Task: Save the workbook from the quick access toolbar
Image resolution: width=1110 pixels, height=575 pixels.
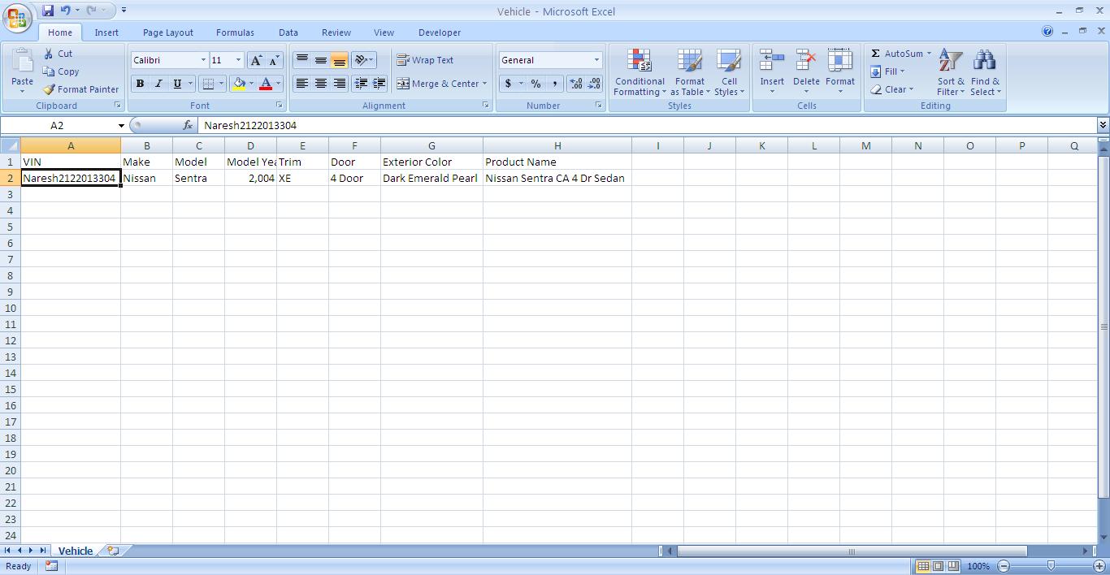Action: 47,11
